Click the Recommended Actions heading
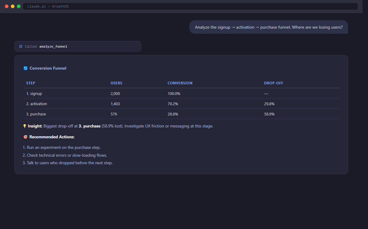Screen dimensions: 368x229 52,137
